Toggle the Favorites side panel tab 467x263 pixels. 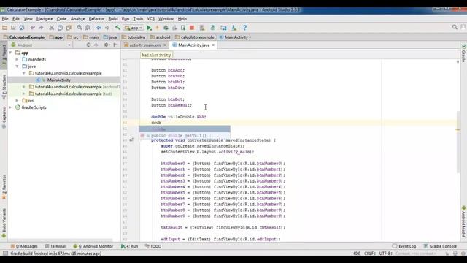coord(4,187)
